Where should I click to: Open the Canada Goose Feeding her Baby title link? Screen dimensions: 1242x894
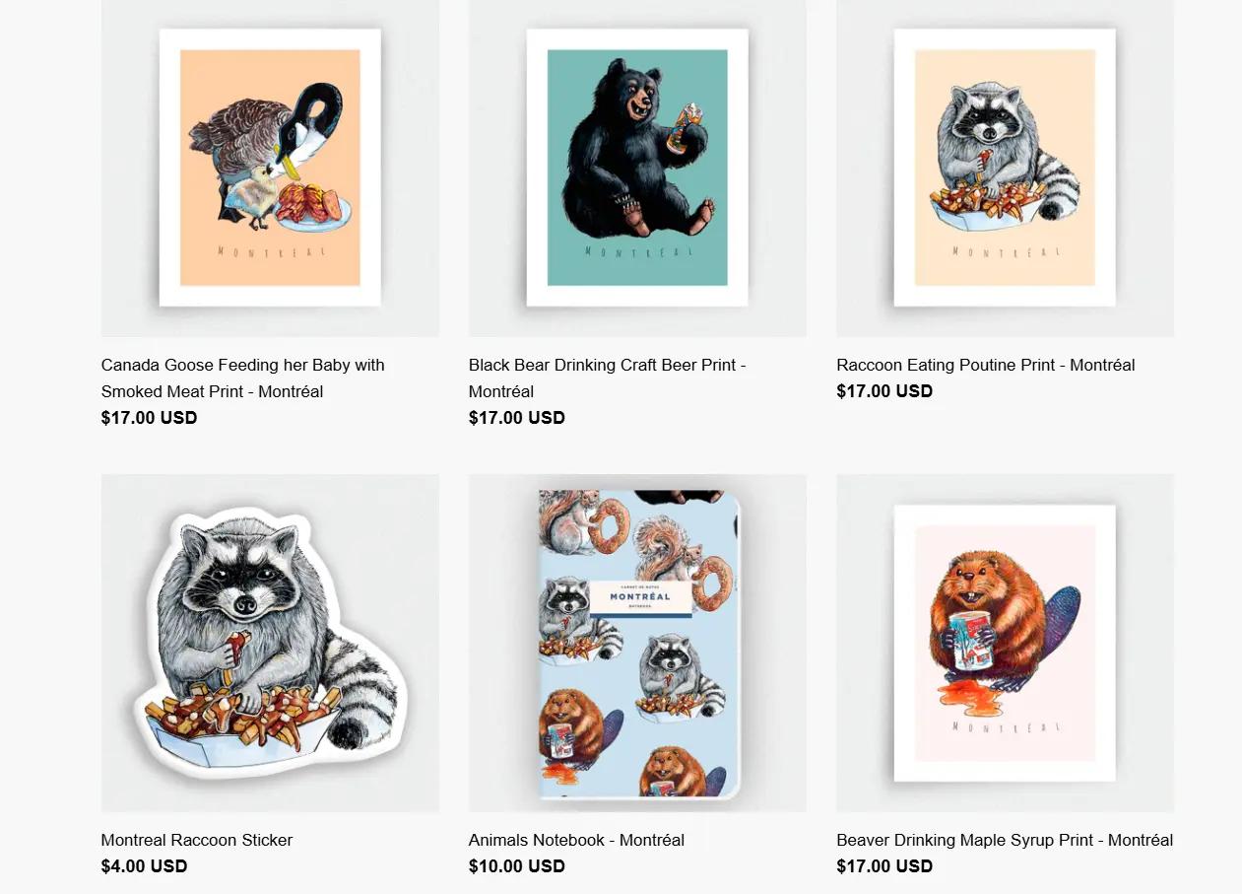click(242, 378)
